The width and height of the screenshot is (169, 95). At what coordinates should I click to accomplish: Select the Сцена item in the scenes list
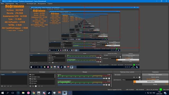(14, 74)
